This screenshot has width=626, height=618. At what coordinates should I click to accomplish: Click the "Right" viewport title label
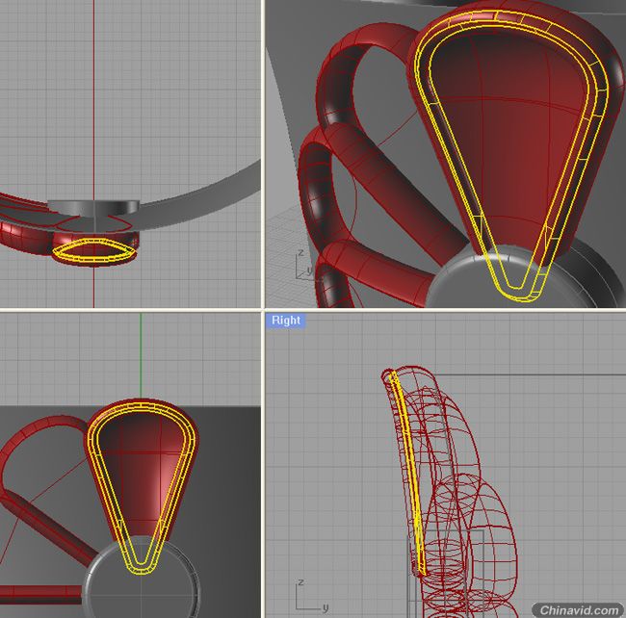click(286, 321)
